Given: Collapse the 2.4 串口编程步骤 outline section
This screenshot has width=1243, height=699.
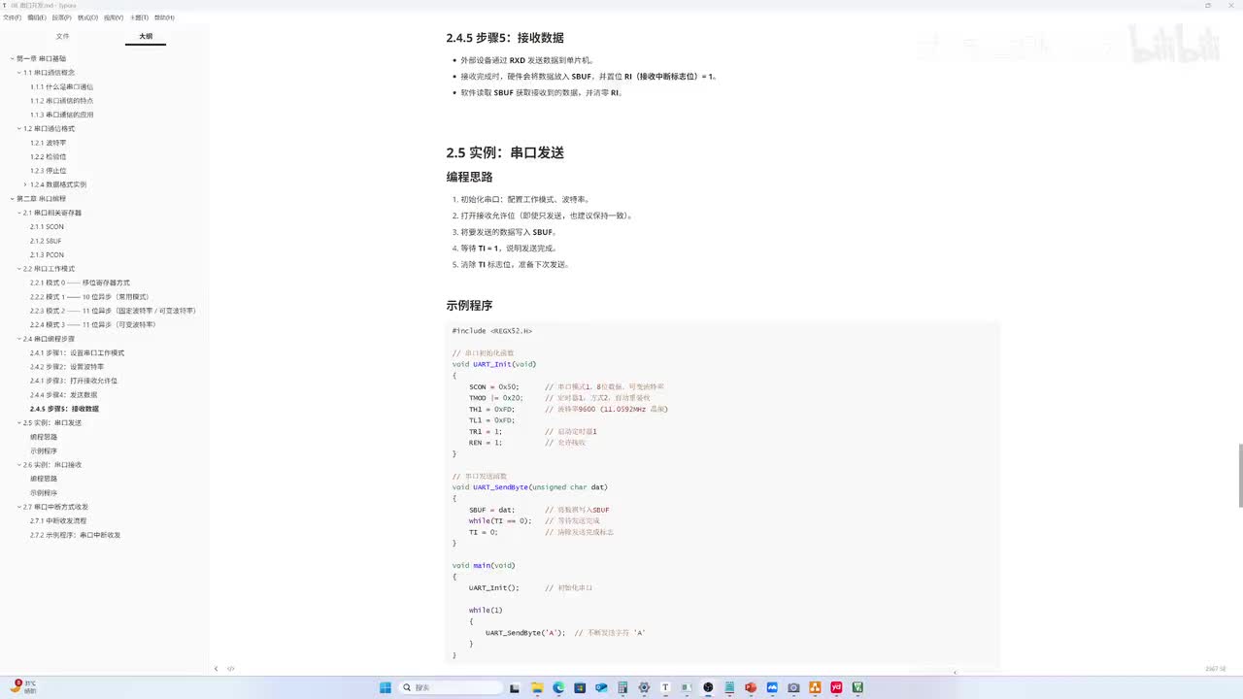Looking at the screenshot, I should pos(18,339).
